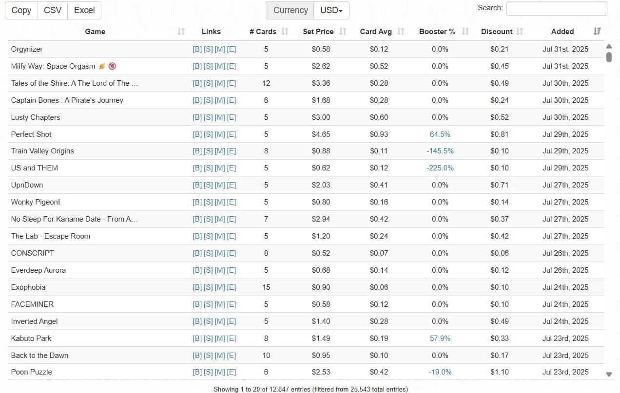Open [S] link for Back to the Dawn

click(x=208, y=356)
